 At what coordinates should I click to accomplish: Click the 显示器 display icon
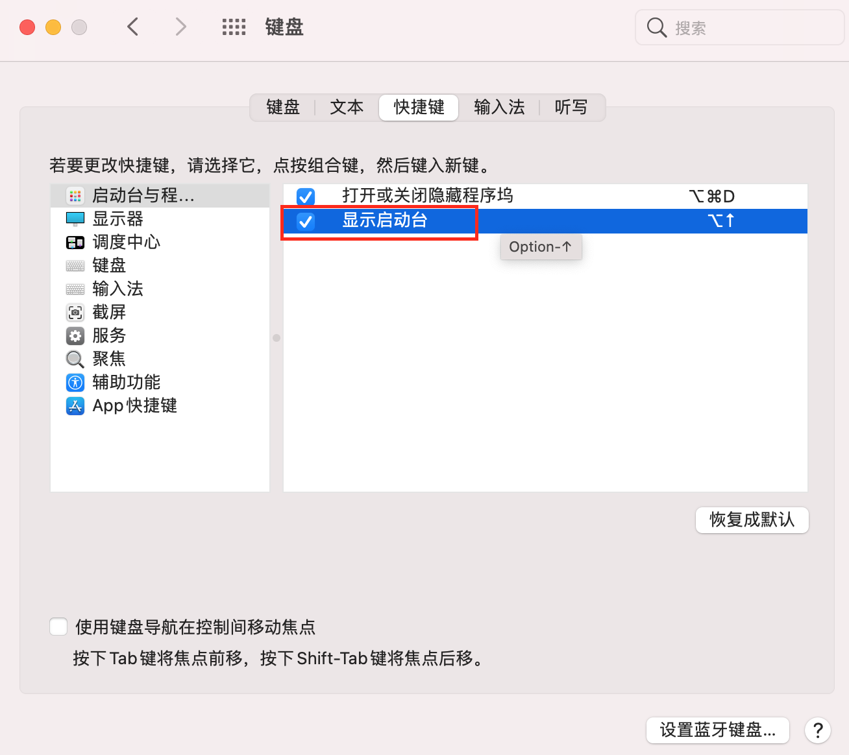coord(75,219)
